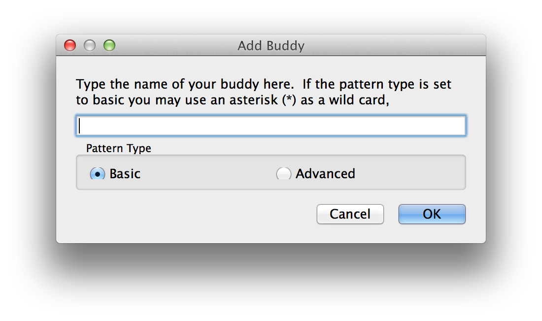Click the "Pattern Type" group label
Viewport: 542px width, 321px height.
(119, 148)
